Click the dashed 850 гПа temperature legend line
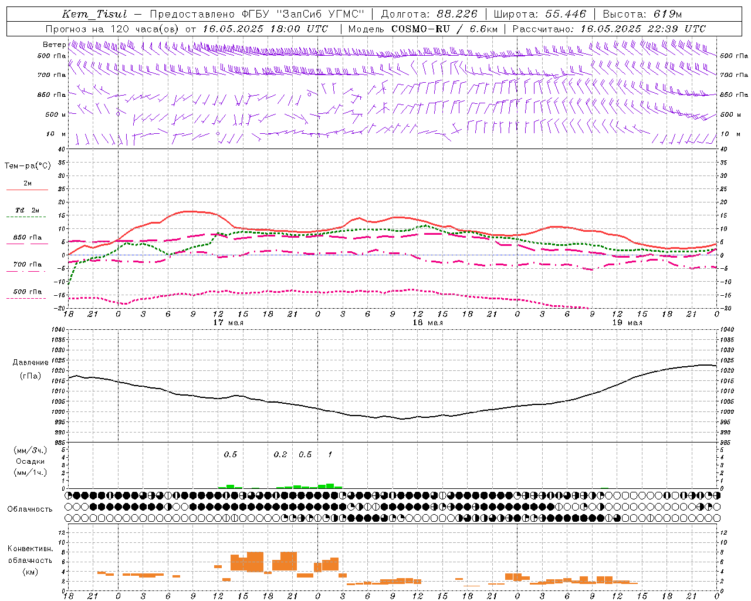The height and width of the screenshot is (601, 751). (x=26, y=245)
